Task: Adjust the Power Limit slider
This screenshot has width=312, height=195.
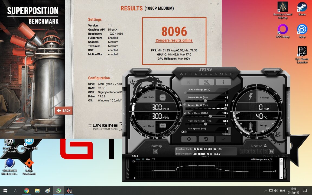Action: [205, 101]
